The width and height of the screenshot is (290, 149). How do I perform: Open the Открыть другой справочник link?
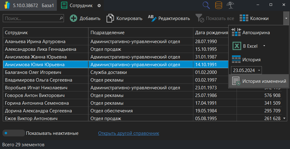point(128,133)
